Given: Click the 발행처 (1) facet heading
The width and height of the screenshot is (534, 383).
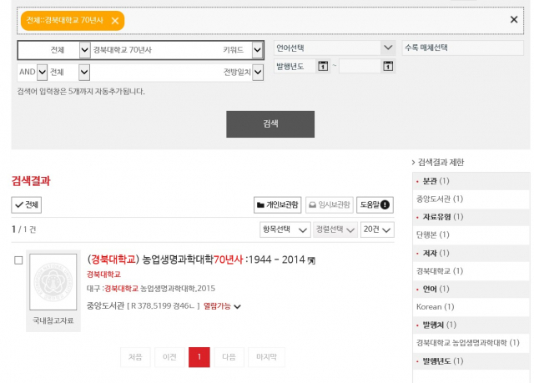Looking at the screenshot, I should click(x=440, y=325).
